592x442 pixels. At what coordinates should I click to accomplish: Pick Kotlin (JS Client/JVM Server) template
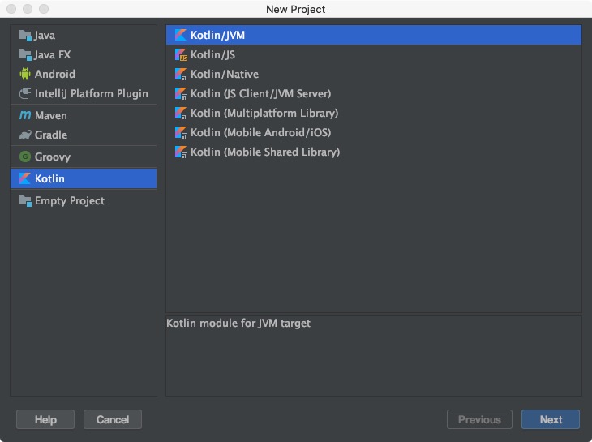coord(260,94)
